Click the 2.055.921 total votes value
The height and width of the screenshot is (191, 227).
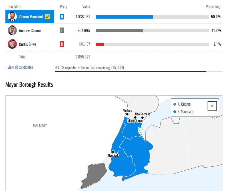point(83,57)
